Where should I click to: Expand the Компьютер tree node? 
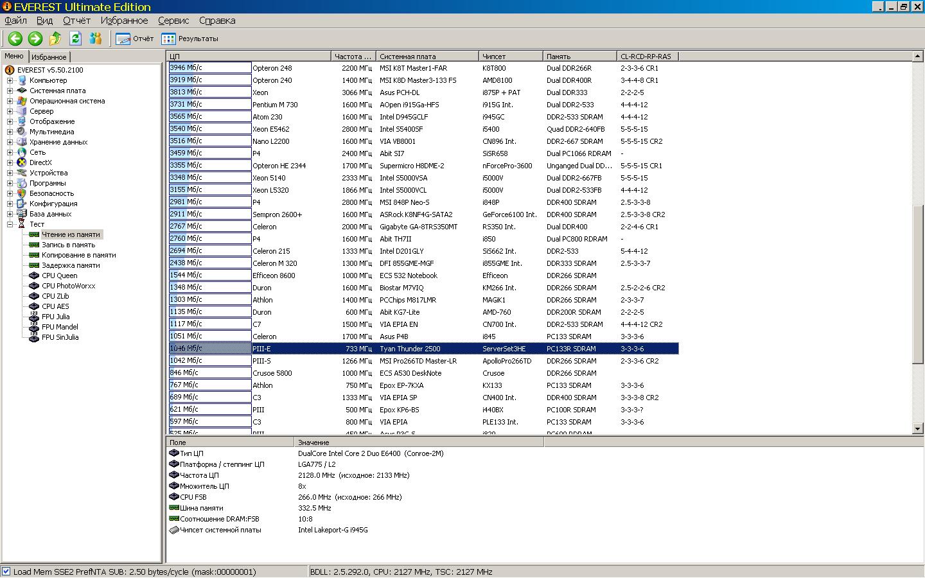tap(10, 80)
